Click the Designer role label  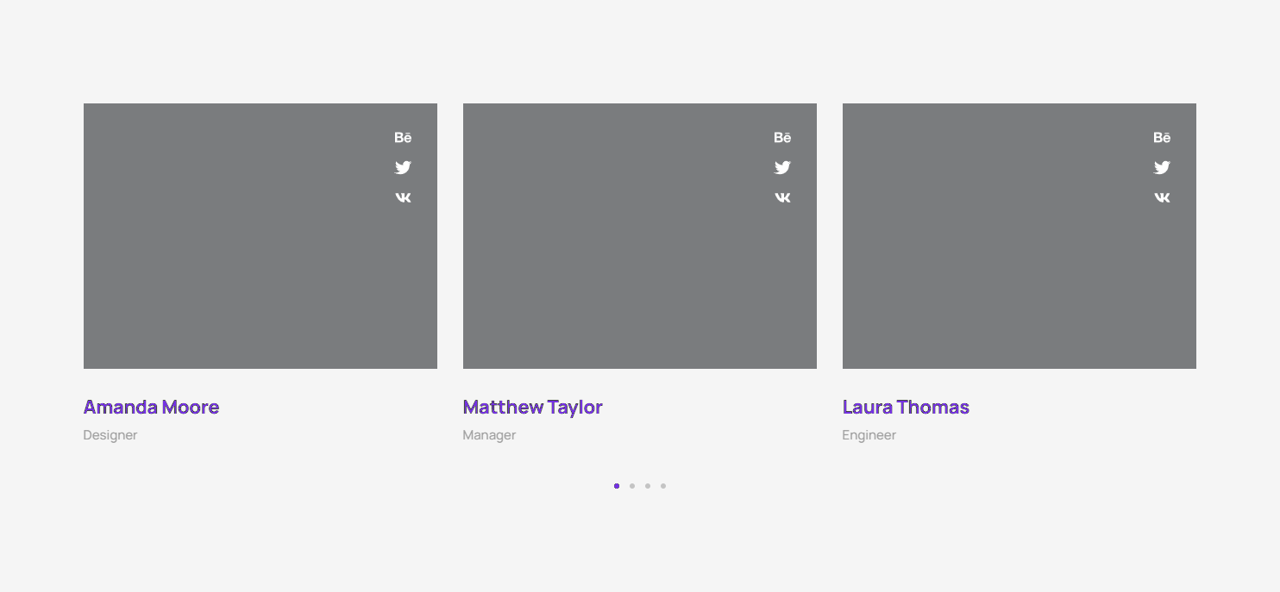point(110,435)
